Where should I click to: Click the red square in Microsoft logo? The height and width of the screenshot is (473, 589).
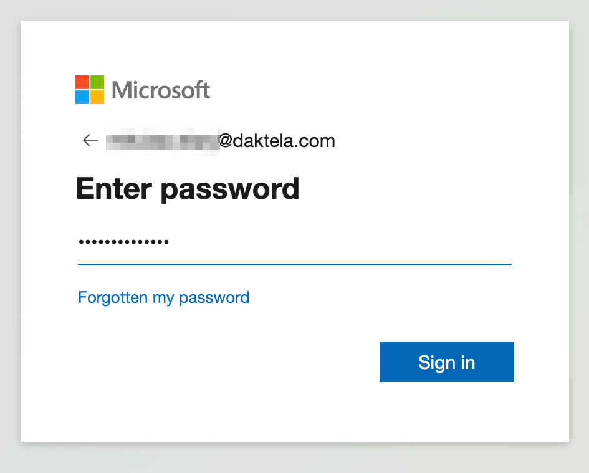[82, 82]
